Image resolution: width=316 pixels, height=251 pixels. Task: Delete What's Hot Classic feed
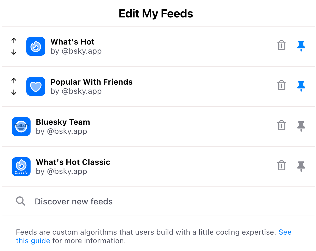[281, 166]
